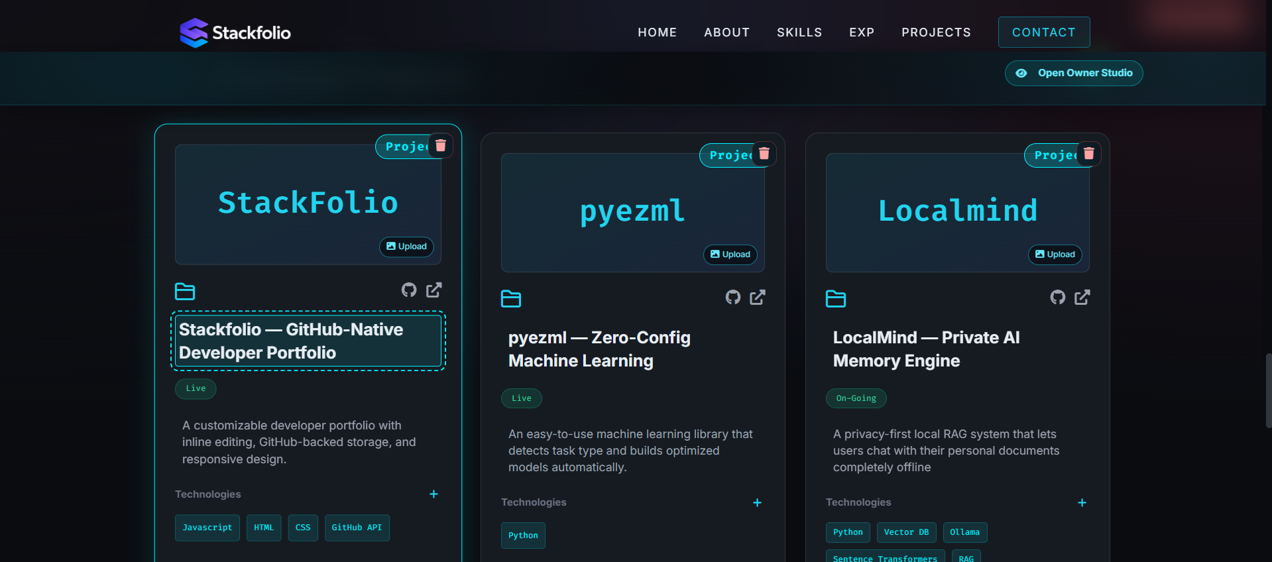The height and width of the screenshot is (562, 1272).
Task: Click pyezml — Zero-Config Machine Learning title
Action: 599,349
